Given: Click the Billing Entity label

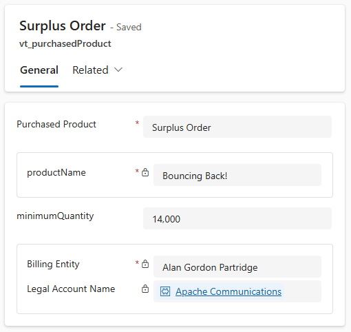Looking at the screenshot, I should click(53, 264).
